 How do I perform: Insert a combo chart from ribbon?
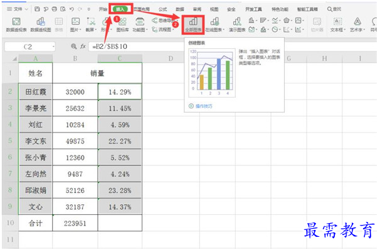tap(263, 29)
